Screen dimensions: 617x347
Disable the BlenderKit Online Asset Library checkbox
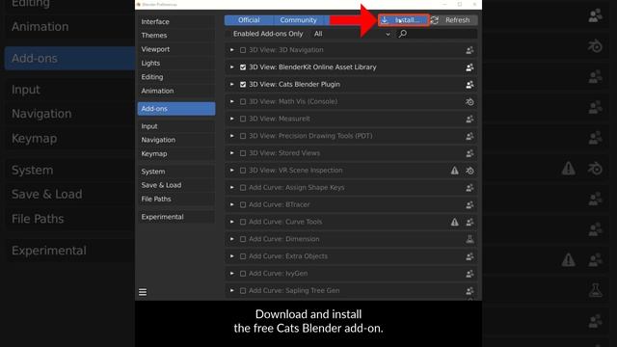[243, 67]
